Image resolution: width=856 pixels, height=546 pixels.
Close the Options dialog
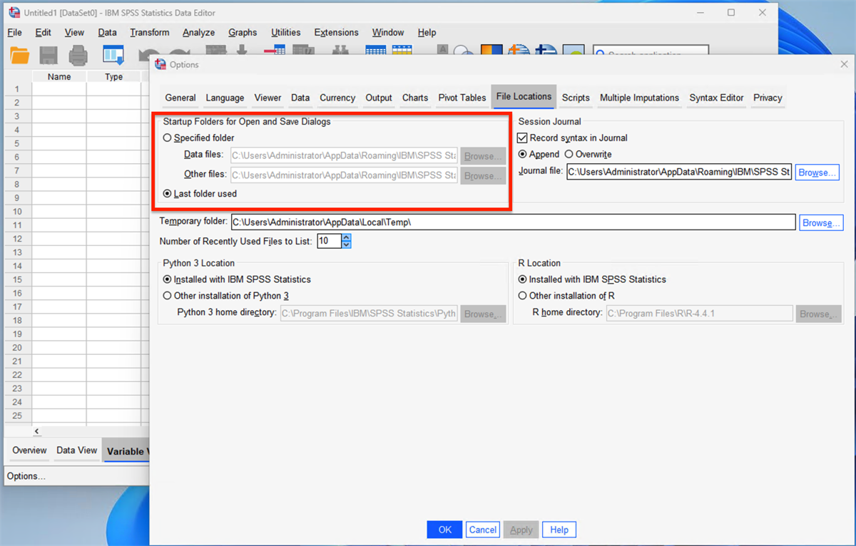[x=845, y=64]
